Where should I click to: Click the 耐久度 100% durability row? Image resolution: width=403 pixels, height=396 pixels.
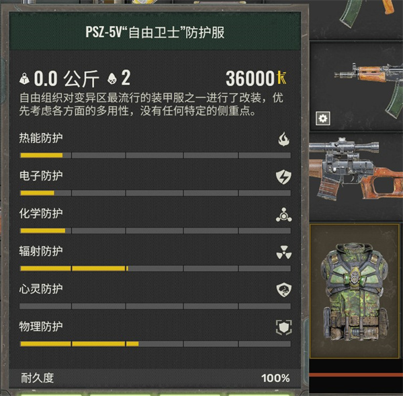point(155,378)
